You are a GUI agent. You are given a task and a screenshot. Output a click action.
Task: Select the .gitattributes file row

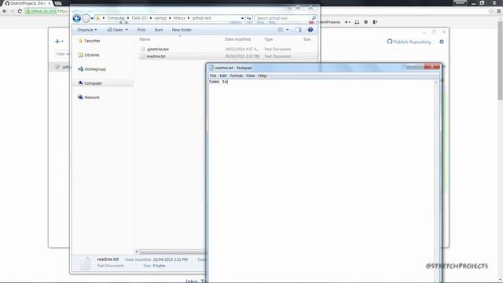coord(228,49)
